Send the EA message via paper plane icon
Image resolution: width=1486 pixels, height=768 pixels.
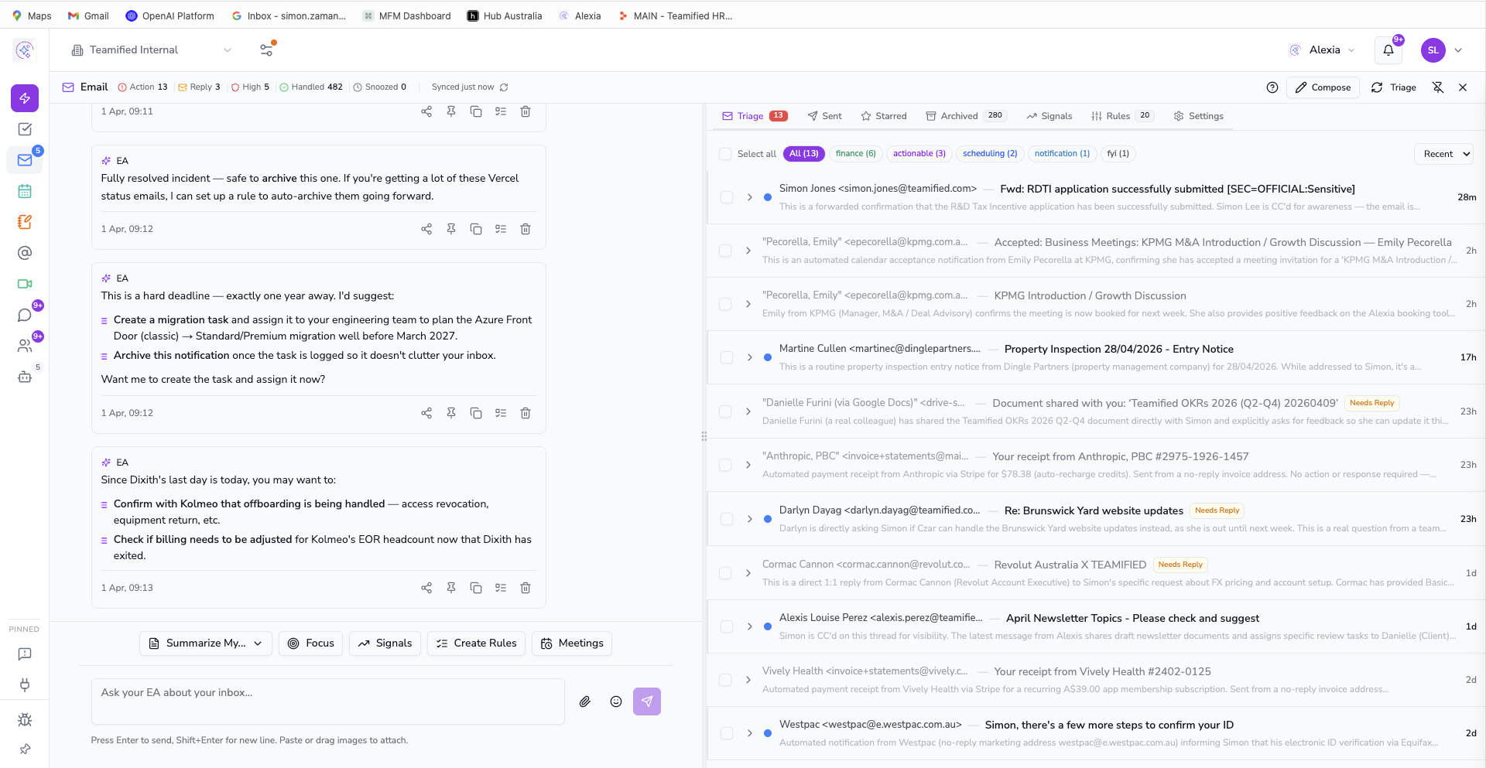click(x=647, y=701)
